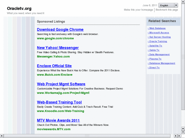Click the Oracletv.org site title
Viewport: 185px width, 138px height.
coord(19,8)
